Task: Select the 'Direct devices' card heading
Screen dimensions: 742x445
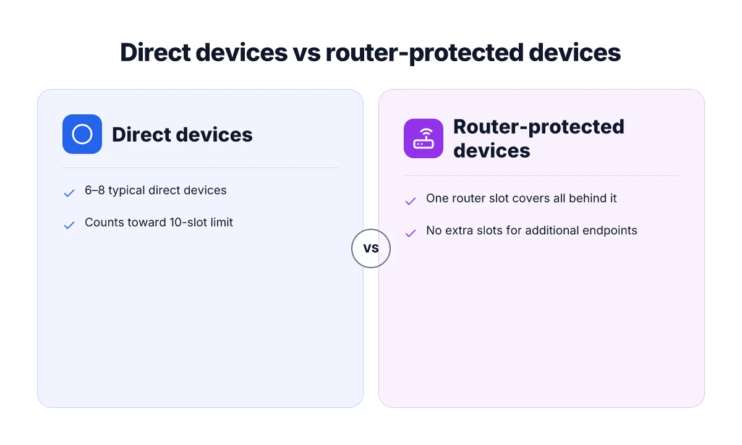Action: (x=182, y=135)
